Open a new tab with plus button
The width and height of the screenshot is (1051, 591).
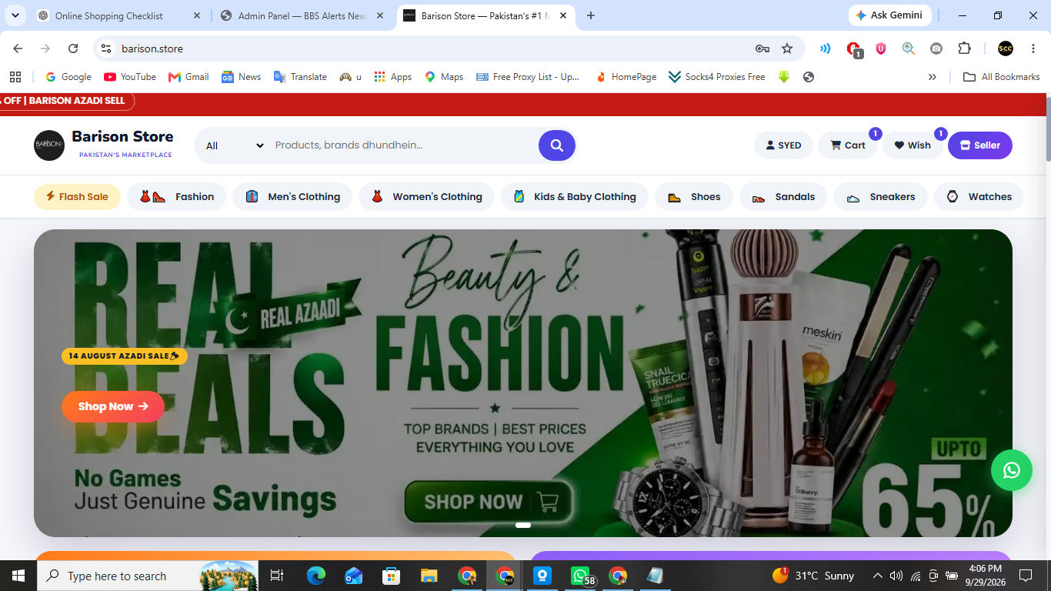(591, 15)
